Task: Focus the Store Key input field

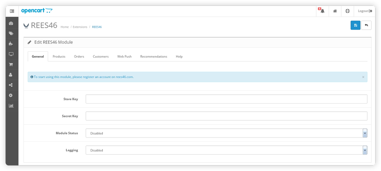Action: [x=226, y=99]
